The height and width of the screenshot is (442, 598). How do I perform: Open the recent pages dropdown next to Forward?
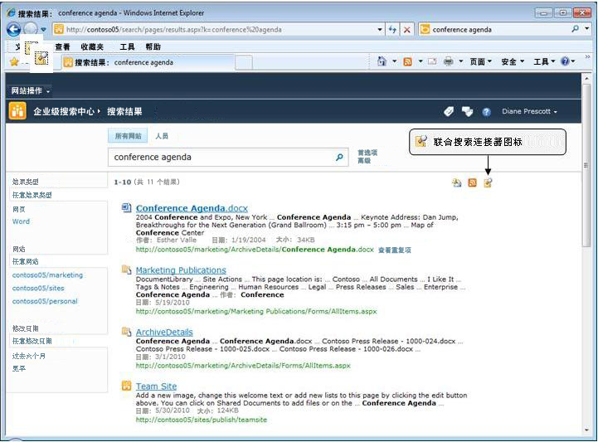coord(43,29)
